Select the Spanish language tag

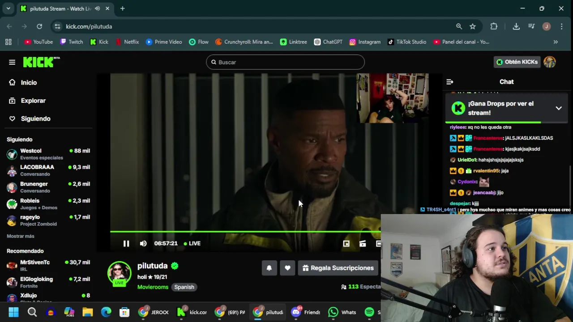[184, 287]
